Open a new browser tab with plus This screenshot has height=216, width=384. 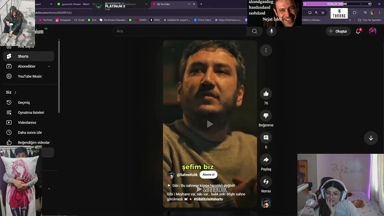(201, 4)
